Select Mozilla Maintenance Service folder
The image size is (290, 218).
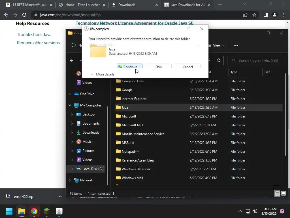click(x=199, y=134)
